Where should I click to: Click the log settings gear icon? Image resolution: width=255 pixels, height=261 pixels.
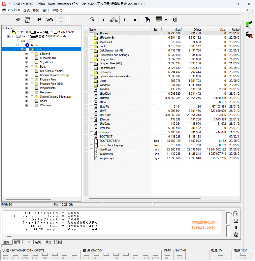[236, 214]
